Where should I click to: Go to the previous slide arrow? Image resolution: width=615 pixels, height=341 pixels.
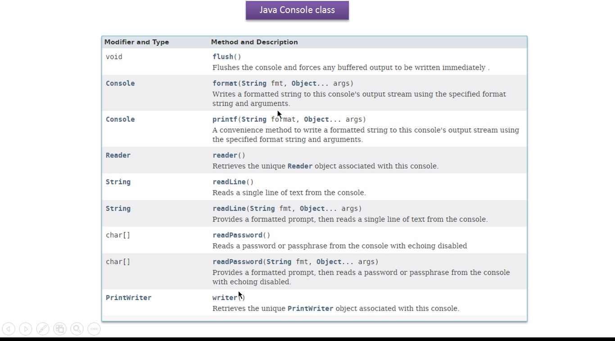tap(9, 329)
